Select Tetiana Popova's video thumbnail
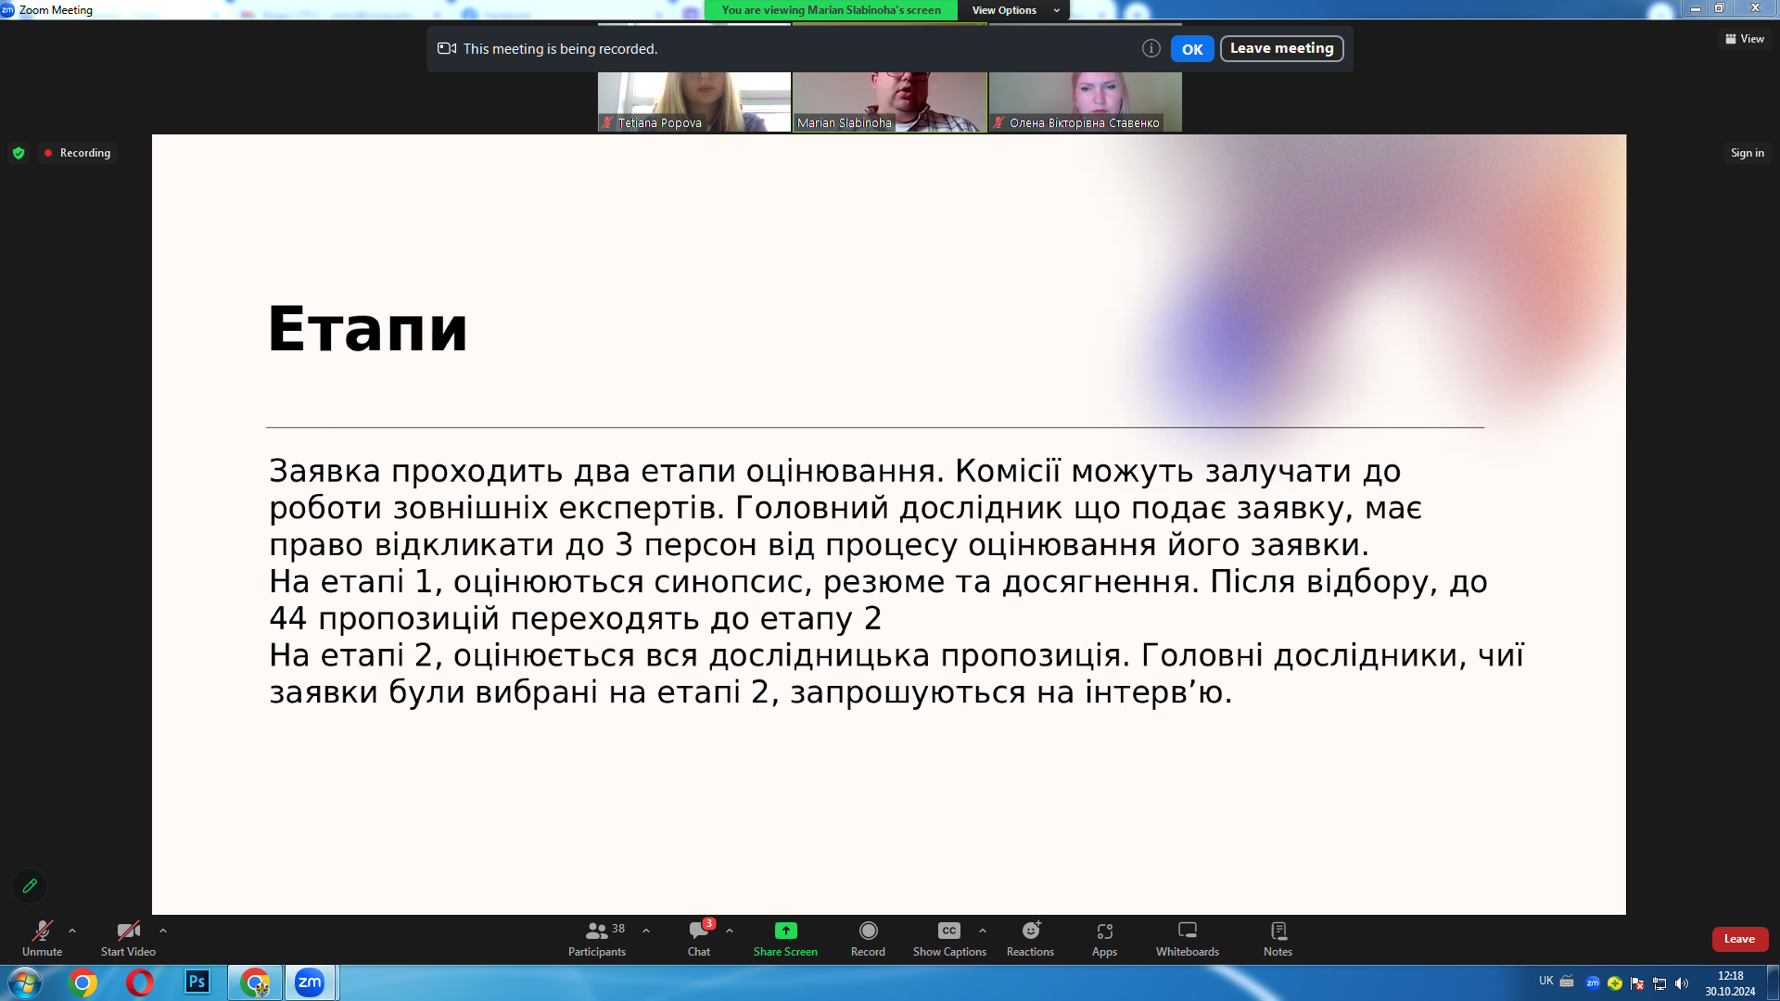 (693, 100)
